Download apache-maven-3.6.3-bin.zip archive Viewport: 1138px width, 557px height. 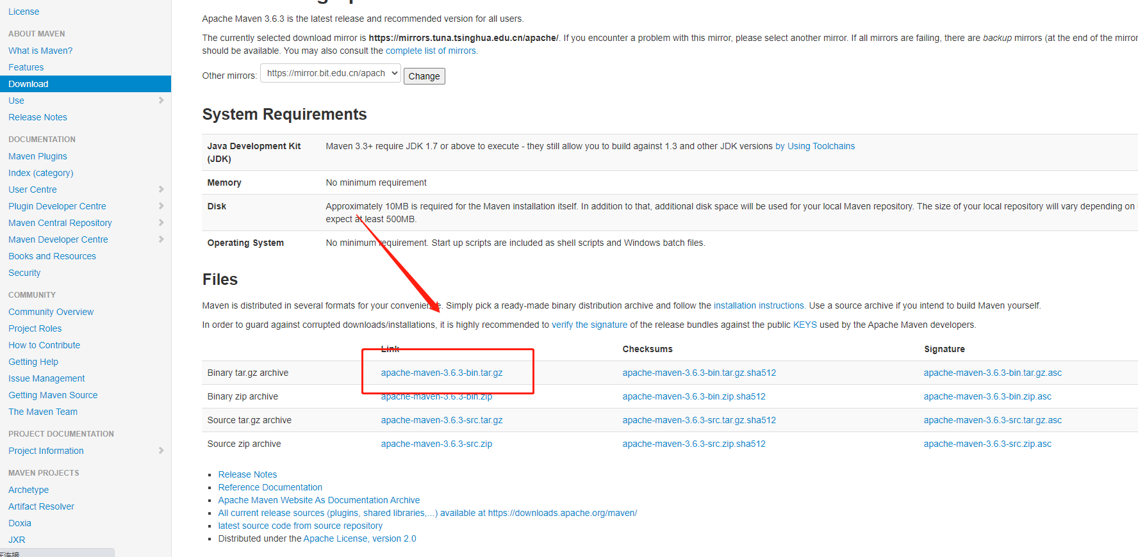(x=437, y=396)
